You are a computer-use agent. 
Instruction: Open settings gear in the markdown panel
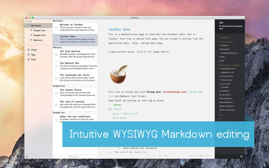pos(241,156)
